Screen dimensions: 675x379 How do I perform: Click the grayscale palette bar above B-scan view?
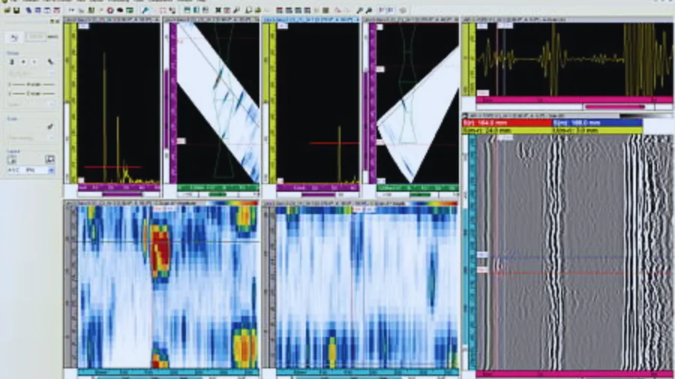(647, 116)
